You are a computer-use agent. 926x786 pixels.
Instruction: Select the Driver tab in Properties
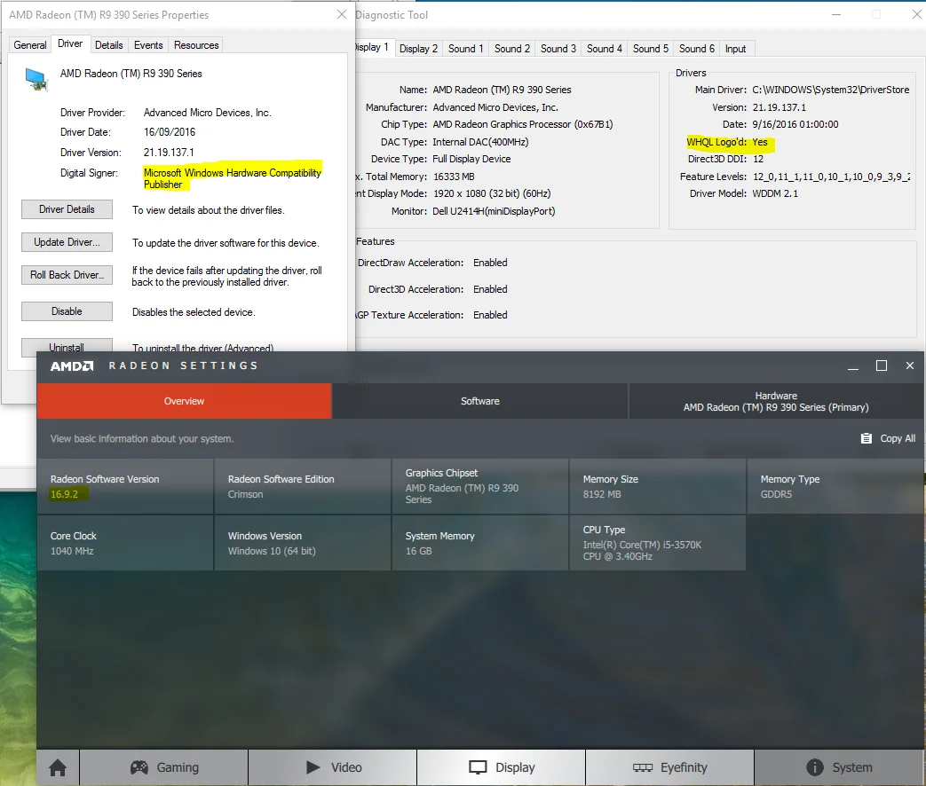tap(70, 43)
